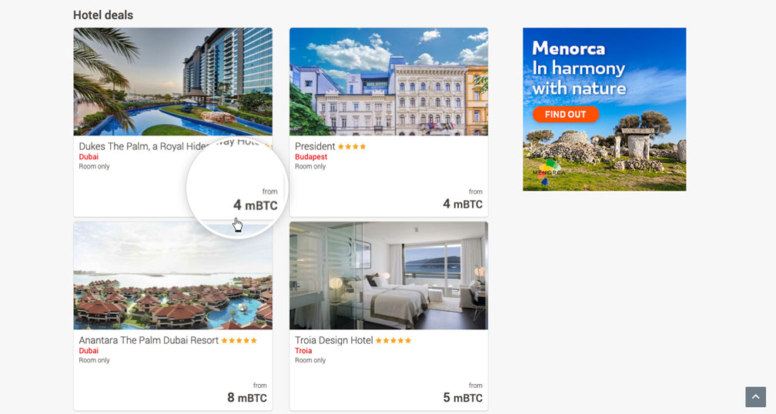
Task: Click the 5 mBTC price on Troia
Action: pos(463,398)
